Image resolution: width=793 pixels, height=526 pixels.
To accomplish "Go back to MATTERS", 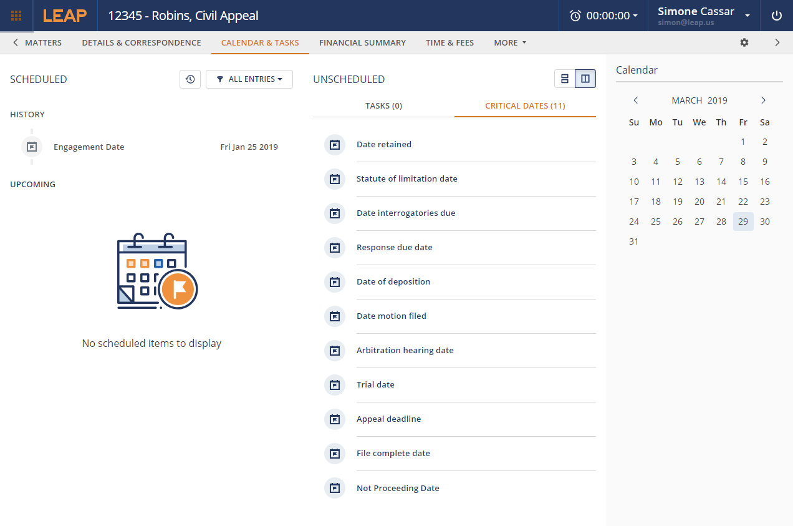I will (37, 42).
